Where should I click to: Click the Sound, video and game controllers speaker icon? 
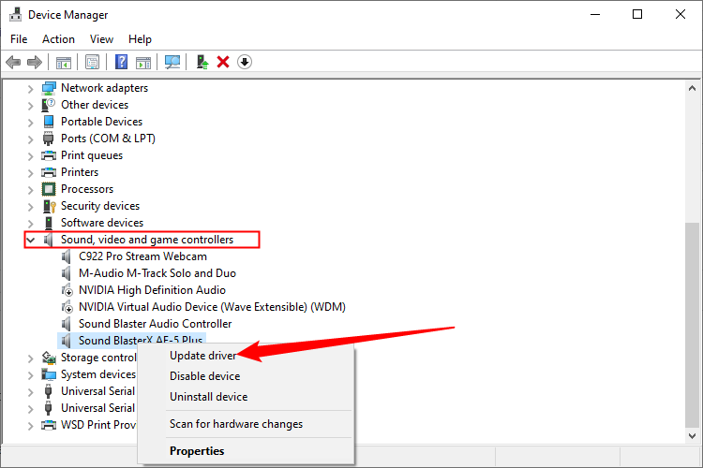(49, 240)
